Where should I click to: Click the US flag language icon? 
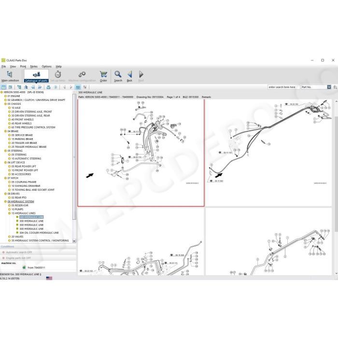[x=49, y=278]
